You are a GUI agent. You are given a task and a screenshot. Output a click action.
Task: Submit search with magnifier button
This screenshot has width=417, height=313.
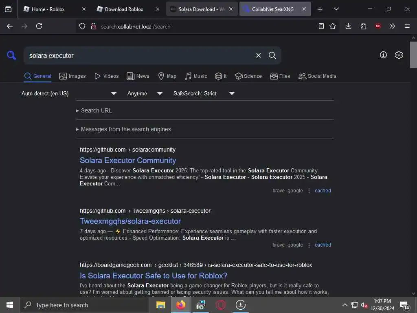click(x=272, y=55)
